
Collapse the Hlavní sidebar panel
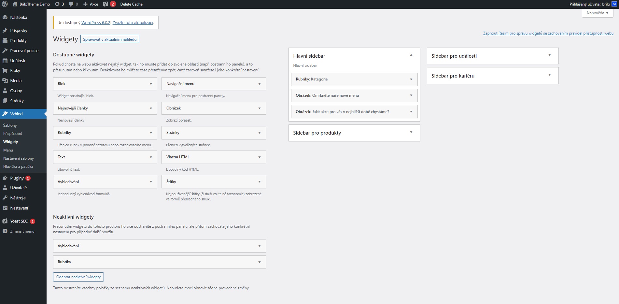pyautogui.click(x=411, y=55)
